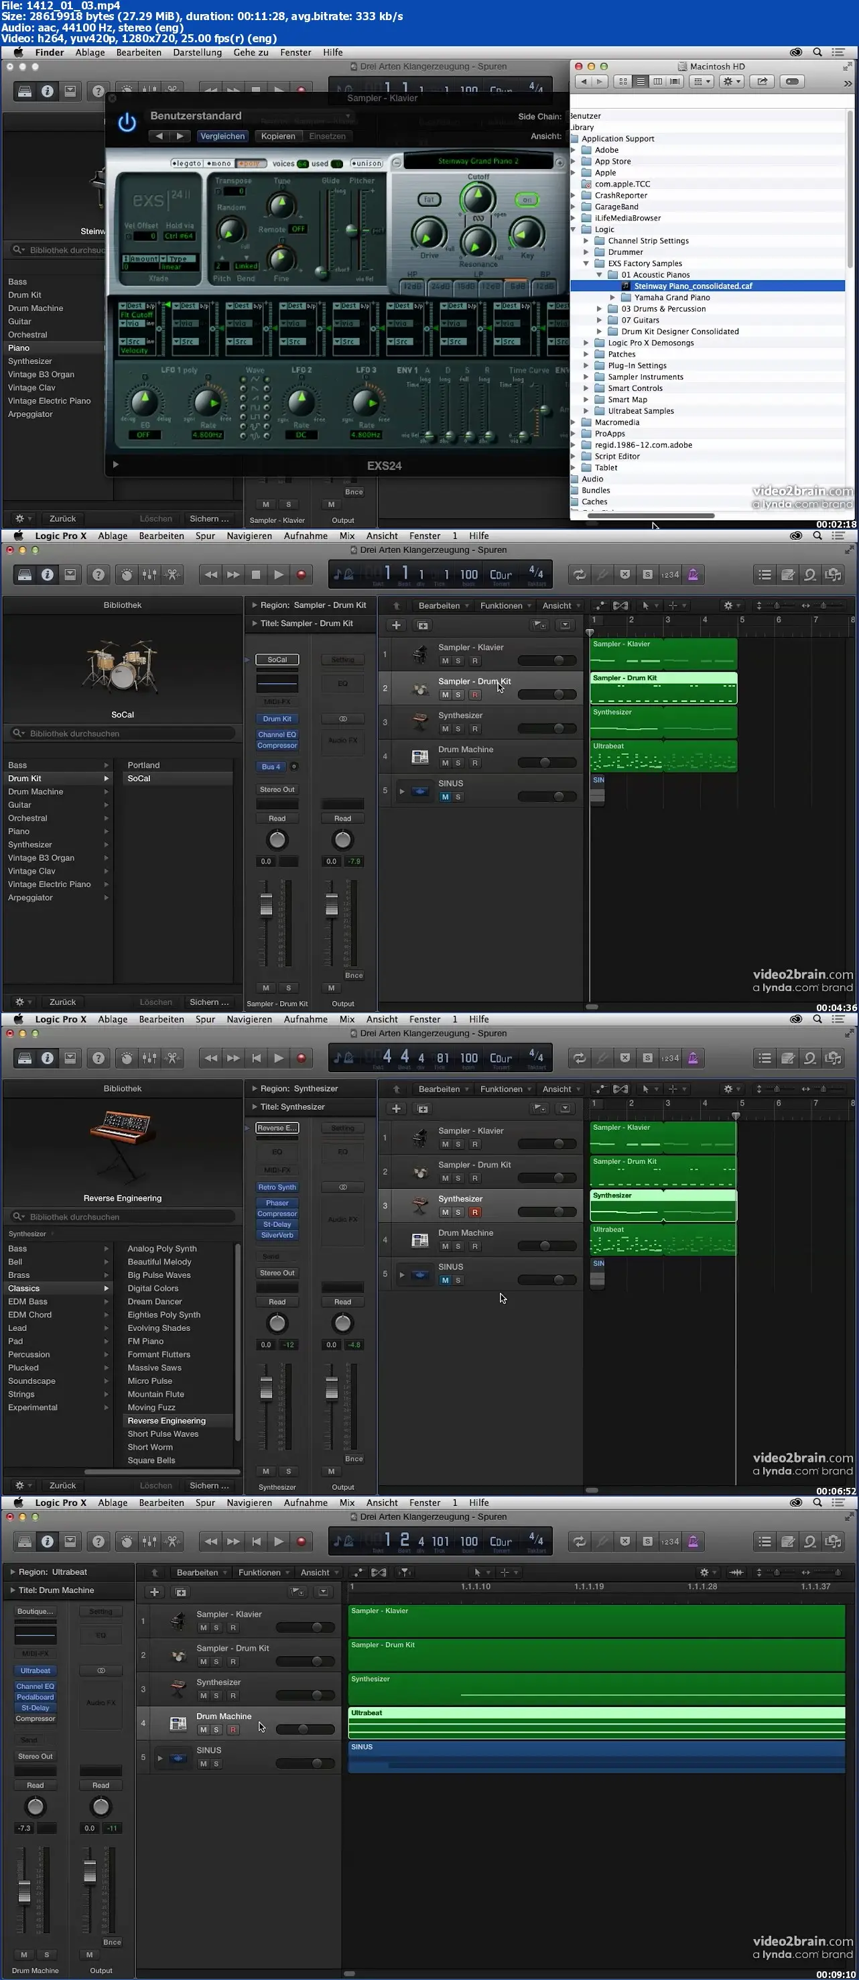Open the Aufnahme menu in the 00:09:10 frame

[306, 1503]
